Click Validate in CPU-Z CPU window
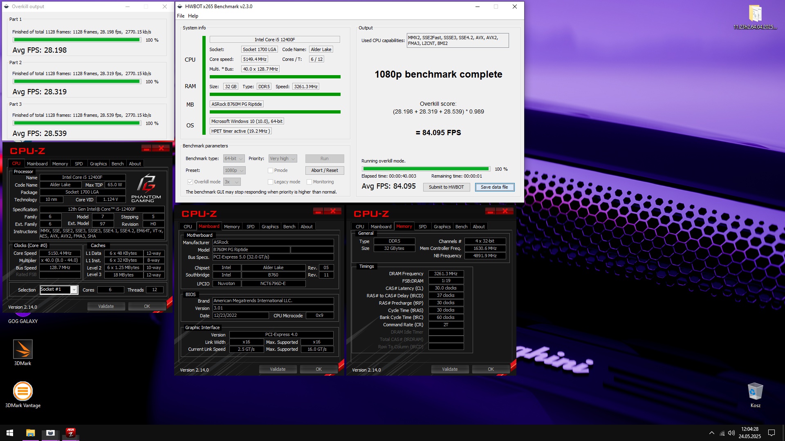Viewport: 785px width, 441px height. [106, 306]
